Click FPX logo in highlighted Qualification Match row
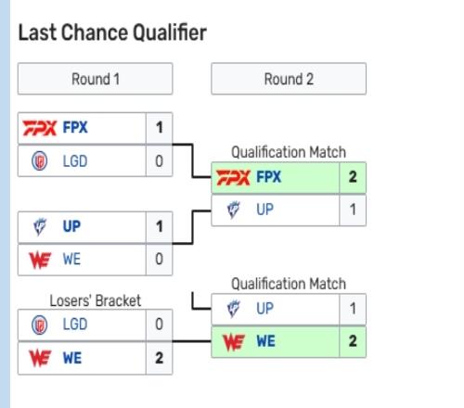This screenshot has height=408, width=464. click(233, 177)
